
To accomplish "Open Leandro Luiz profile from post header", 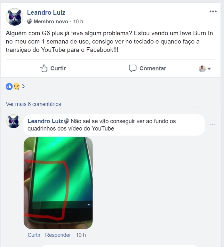I will pyautogui.click(x=46, y=12).
